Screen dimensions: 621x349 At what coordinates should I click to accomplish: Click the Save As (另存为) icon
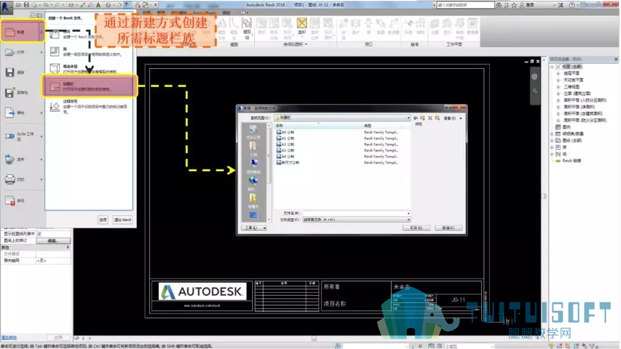pyautogui.click(x=10, y=92)
